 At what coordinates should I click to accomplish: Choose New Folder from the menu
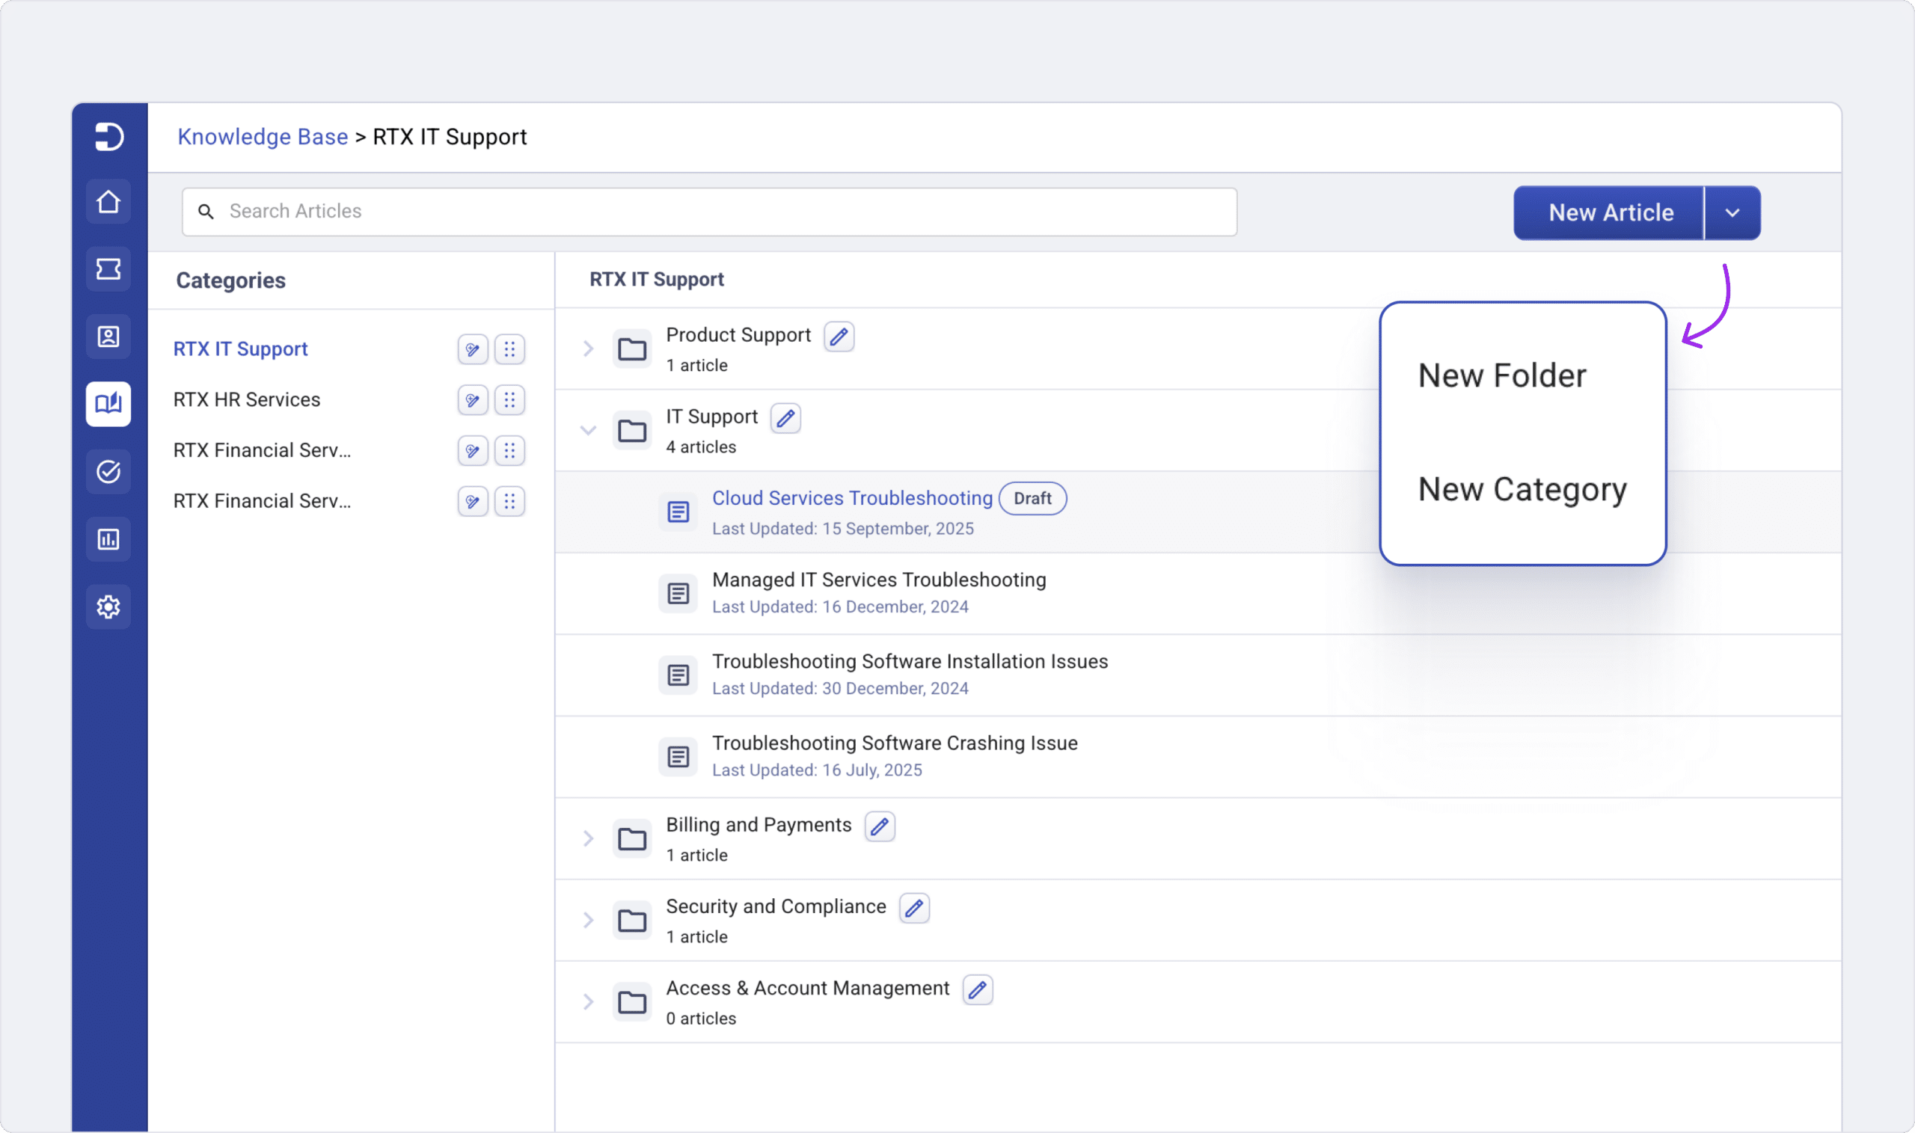pyautogui.click(x=1501, y=376)
